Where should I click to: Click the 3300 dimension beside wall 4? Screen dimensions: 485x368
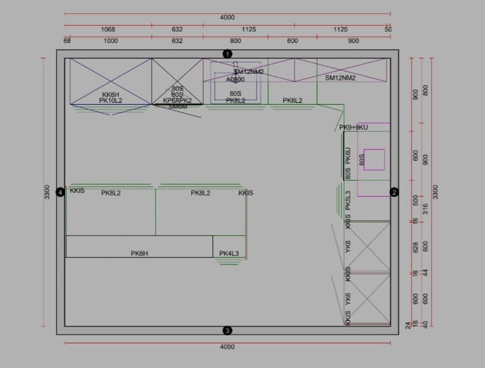click(x=47, y=192)
